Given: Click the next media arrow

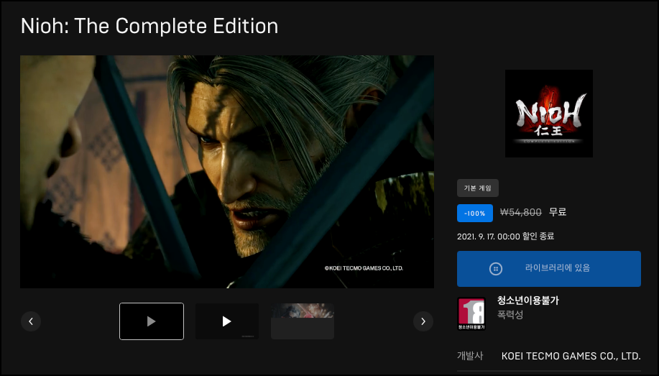Looking at the screenshot, I should click(x=423, y=321).
